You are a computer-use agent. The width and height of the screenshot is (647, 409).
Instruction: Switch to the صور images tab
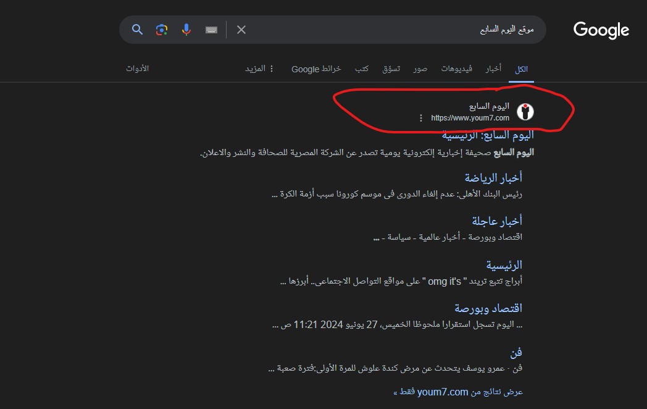pyautogui.click(x=420, y=69)
